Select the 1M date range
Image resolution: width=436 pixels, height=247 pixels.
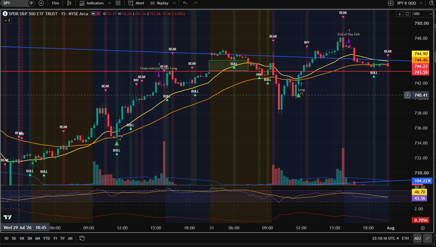22,238
